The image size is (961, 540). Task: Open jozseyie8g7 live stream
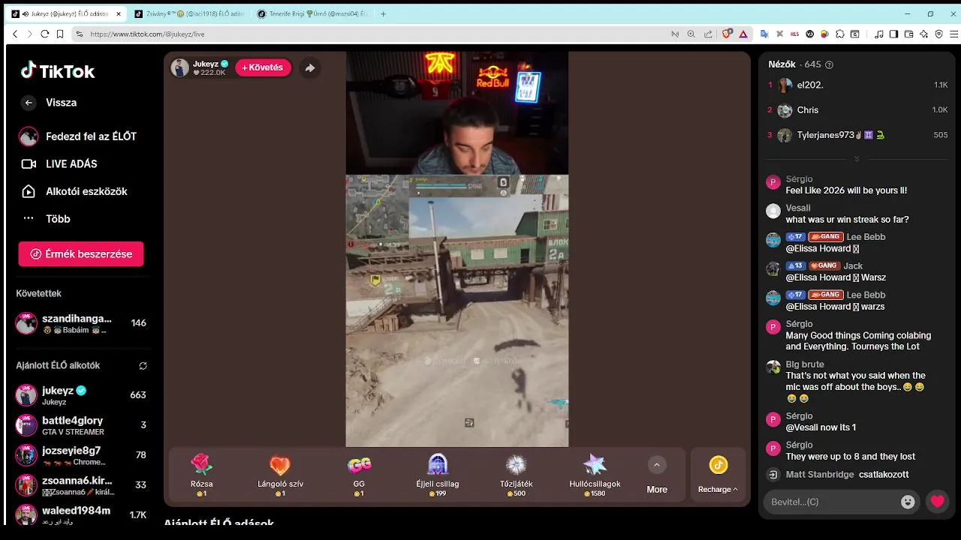(83, 455)
